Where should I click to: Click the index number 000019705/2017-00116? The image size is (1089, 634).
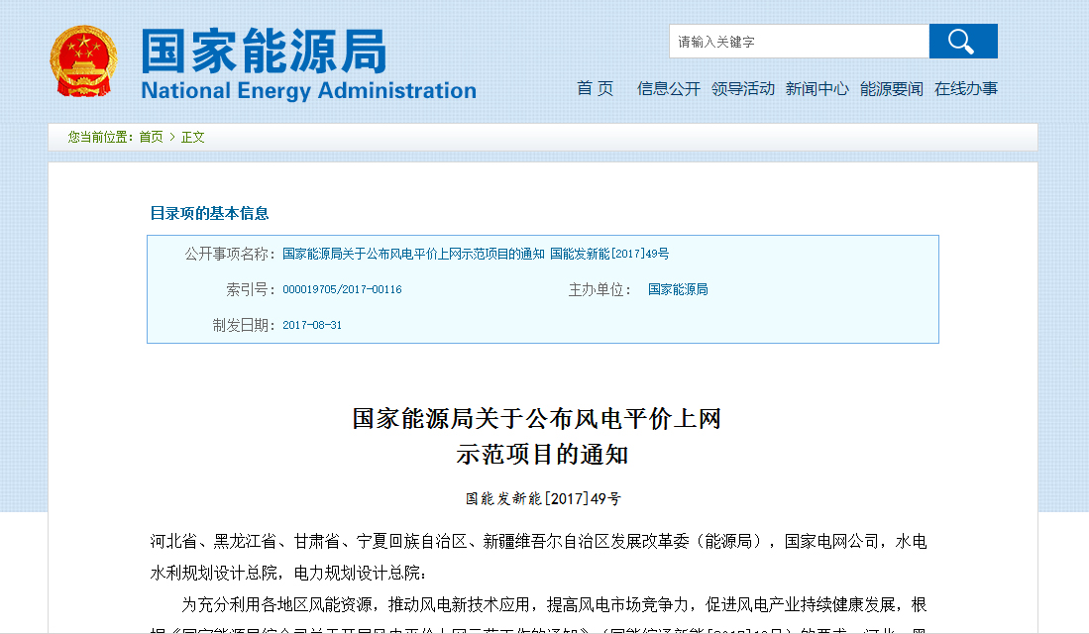(342, 289)
